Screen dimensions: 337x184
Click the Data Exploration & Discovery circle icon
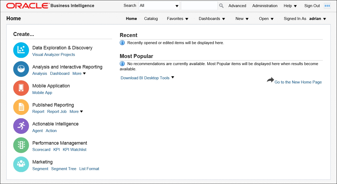[x=21, y=50]
